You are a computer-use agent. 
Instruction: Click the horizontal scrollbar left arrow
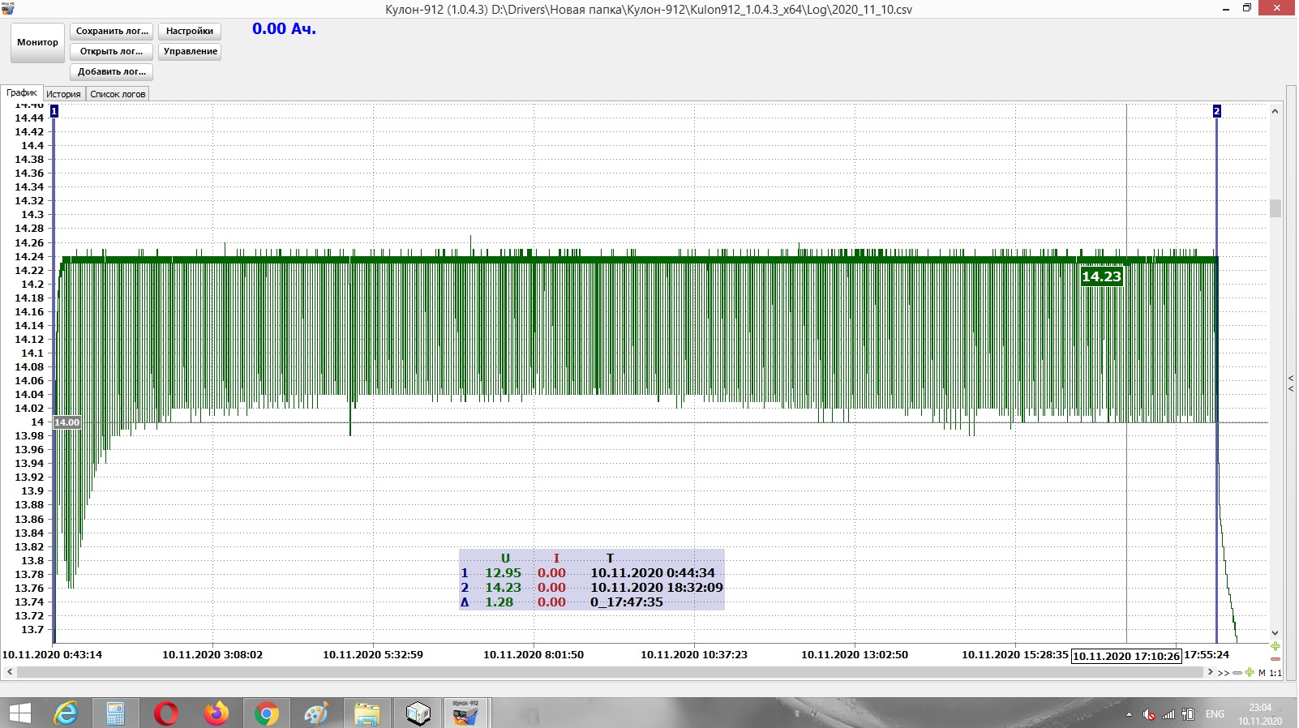pos(10,672)
